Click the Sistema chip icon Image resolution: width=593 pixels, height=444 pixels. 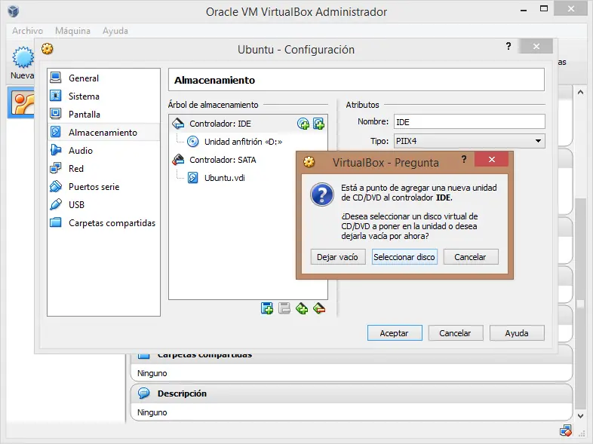pos(56,96)
